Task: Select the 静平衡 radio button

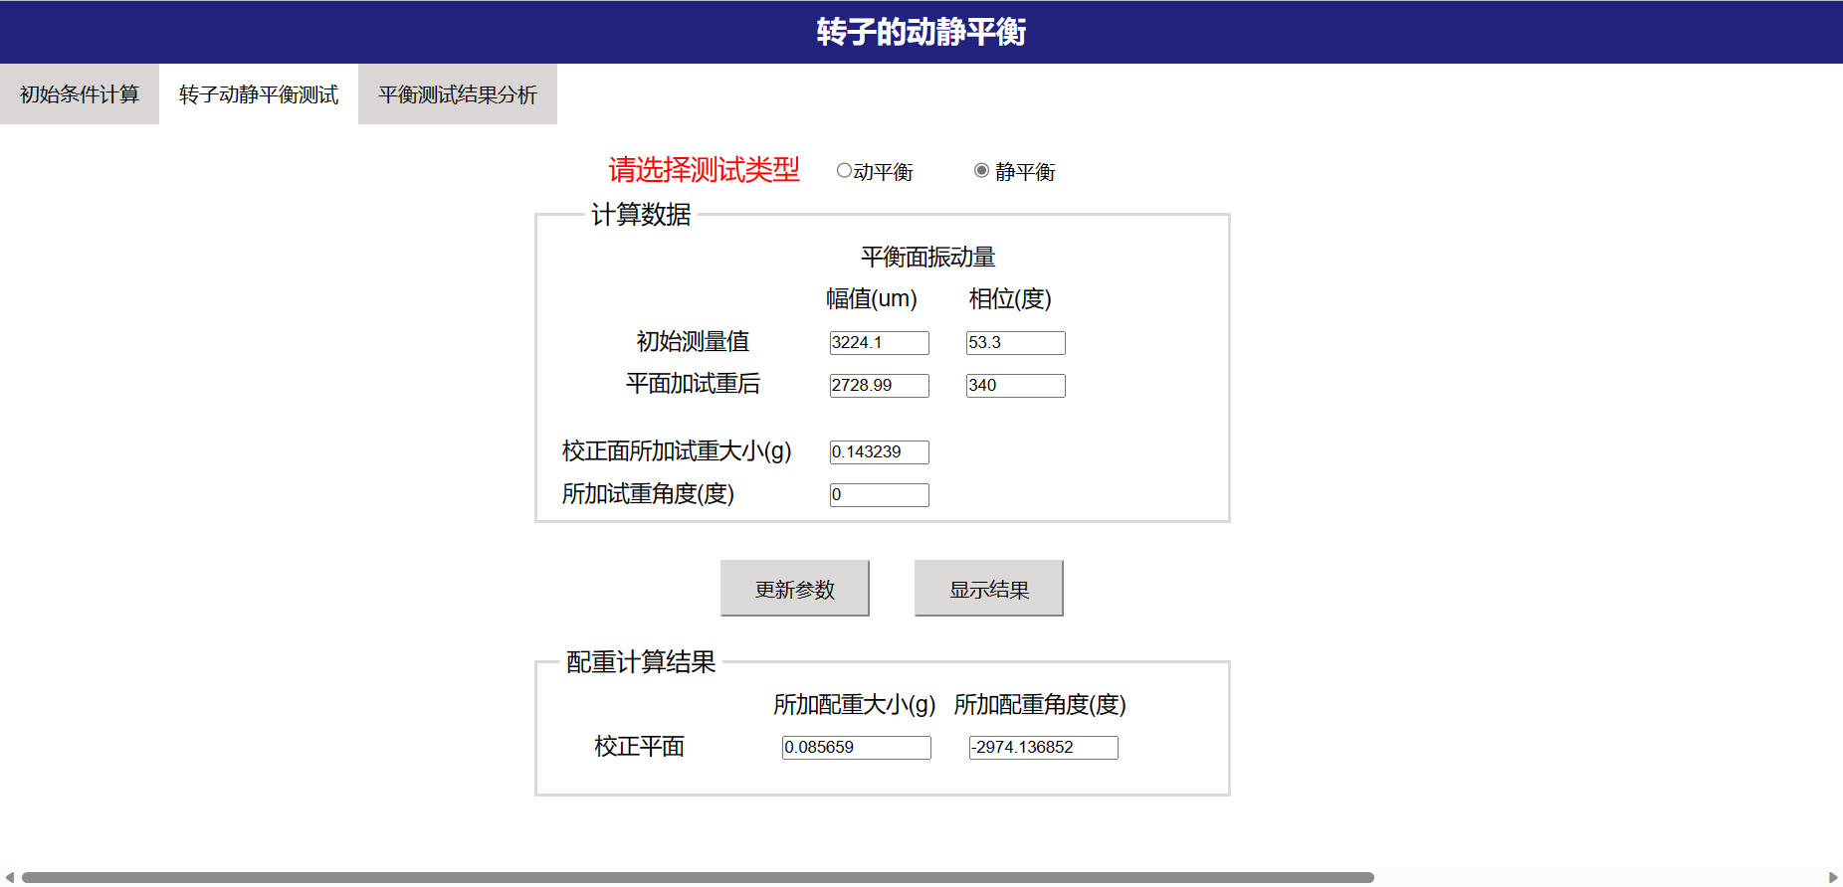Action: pos(981,171)
